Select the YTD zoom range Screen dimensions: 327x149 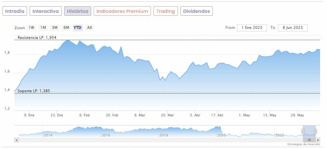click(x=77, y=28)
